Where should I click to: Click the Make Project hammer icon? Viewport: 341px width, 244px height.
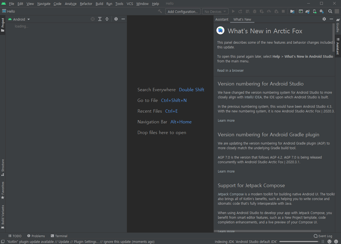tap(160, 11)
